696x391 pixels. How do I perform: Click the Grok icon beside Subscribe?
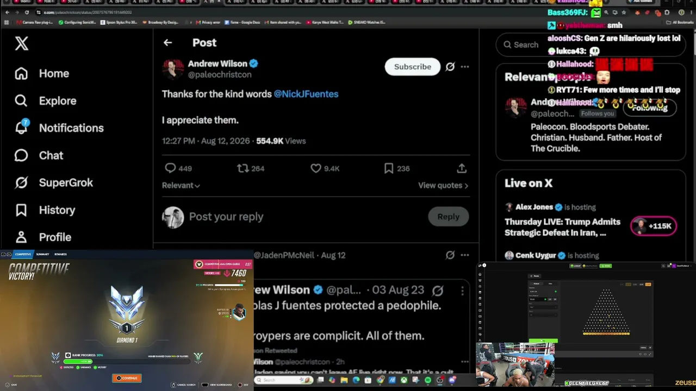coord(450,67)
